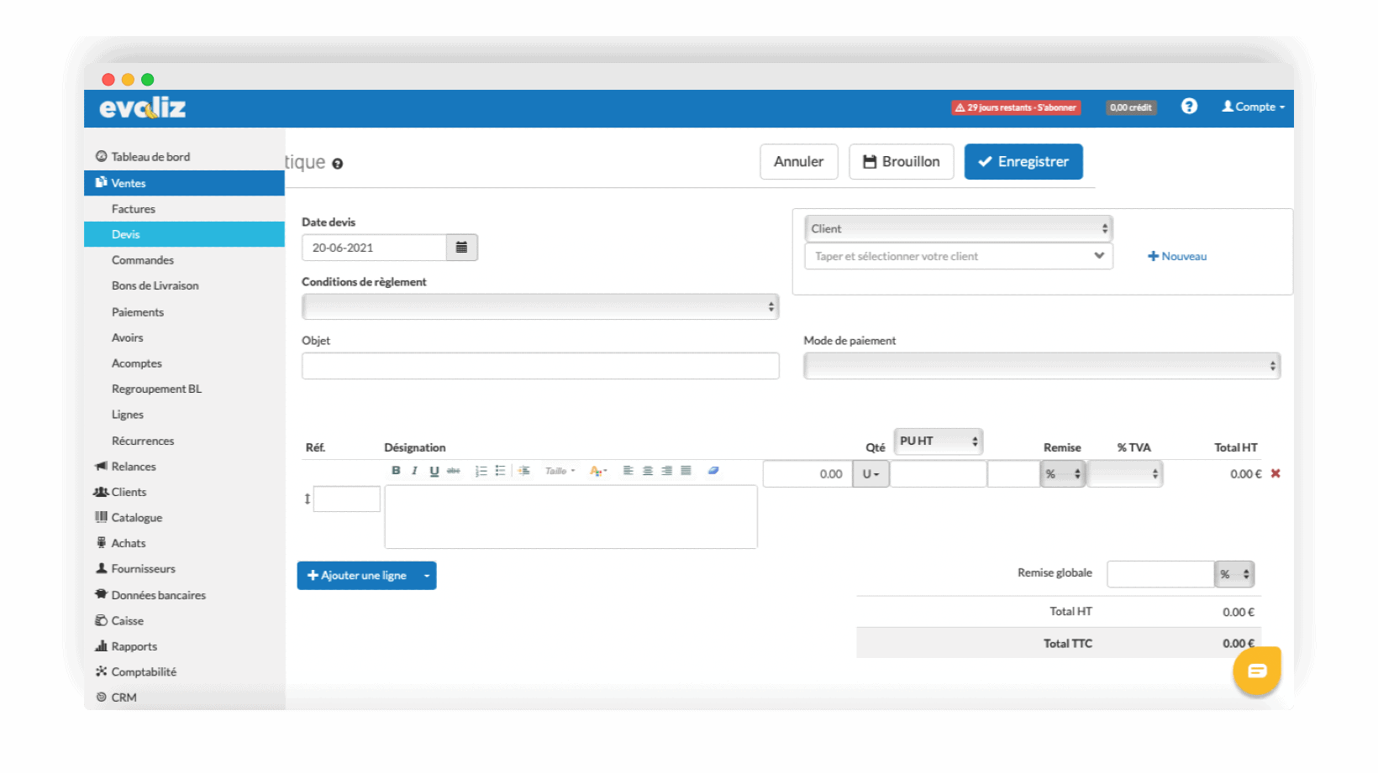Open the Client type selector
Image resolution: width=1378 pixels, height=773 pixels.
coord(959,228)
